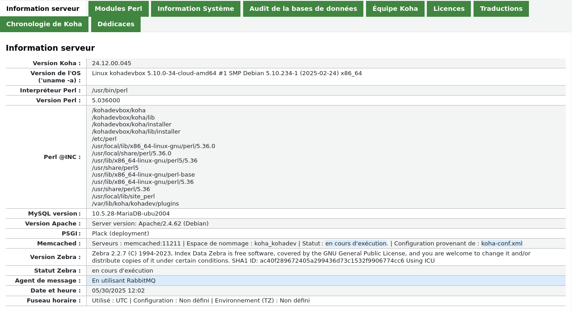Viewport: 572px width, 312px height.
Task: Click the 'Perl @INC :' row label
Action: 62,157
